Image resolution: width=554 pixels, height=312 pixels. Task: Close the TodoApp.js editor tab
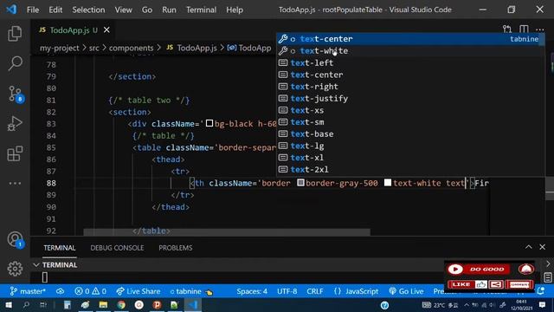[x=106, y=30]
